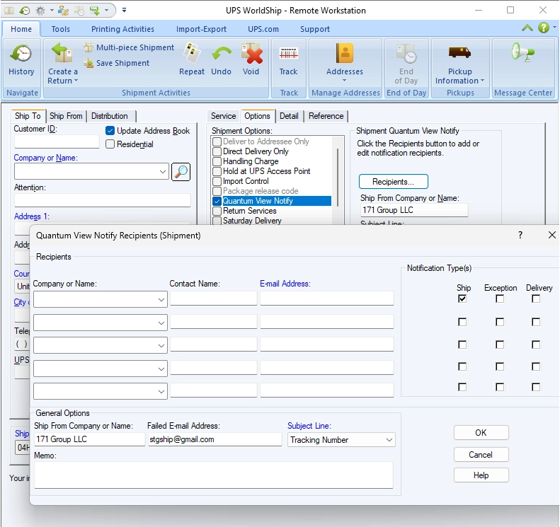Screen dimensions: 560x527
Task: Check the Import Control option
Action: [x=217, y=181]
